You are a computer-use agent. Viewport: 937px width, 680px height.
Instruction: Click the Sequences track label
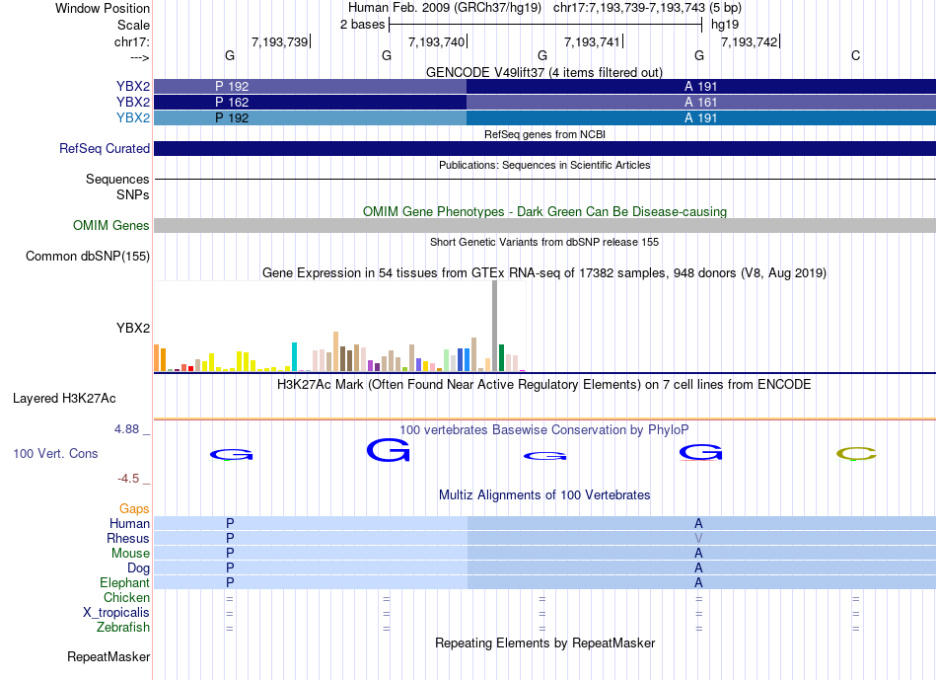pos(117,179)
